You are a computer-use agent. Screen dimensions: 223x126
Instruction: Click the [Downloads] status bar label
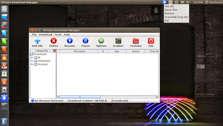click(119, 101)
